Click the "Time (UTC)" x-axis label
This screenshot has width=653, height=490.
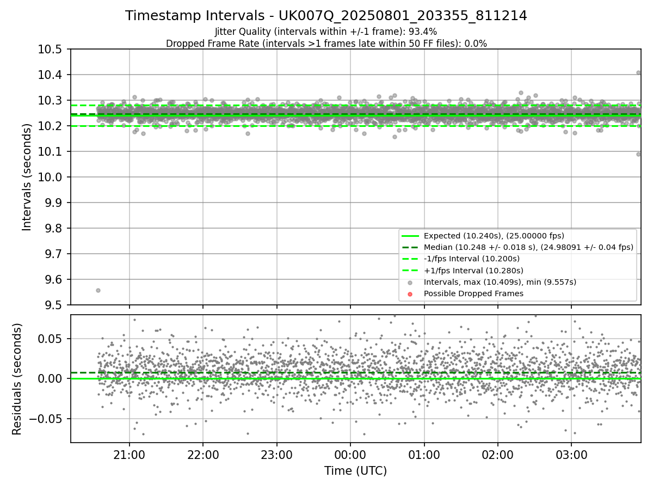355,471
